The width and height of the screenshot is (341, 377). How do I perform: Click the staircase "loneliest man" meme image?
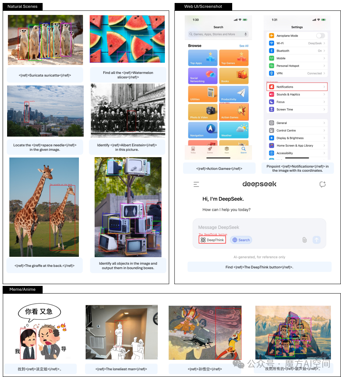tap(122, 332)
